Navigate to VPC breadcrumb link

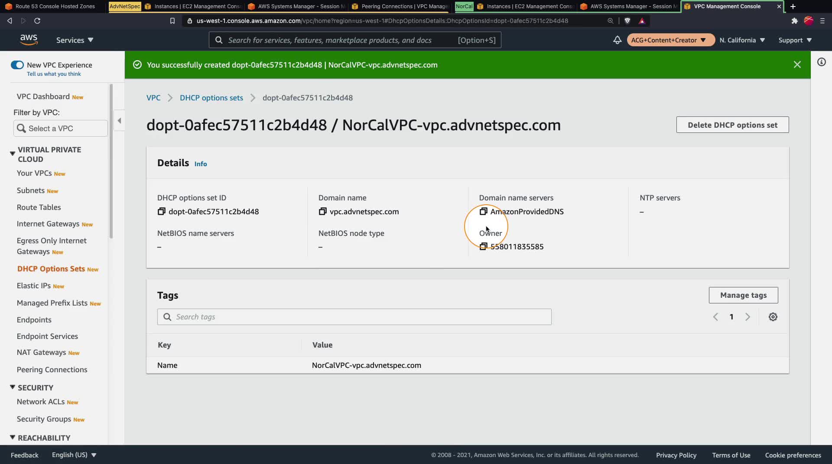point(153,98)
